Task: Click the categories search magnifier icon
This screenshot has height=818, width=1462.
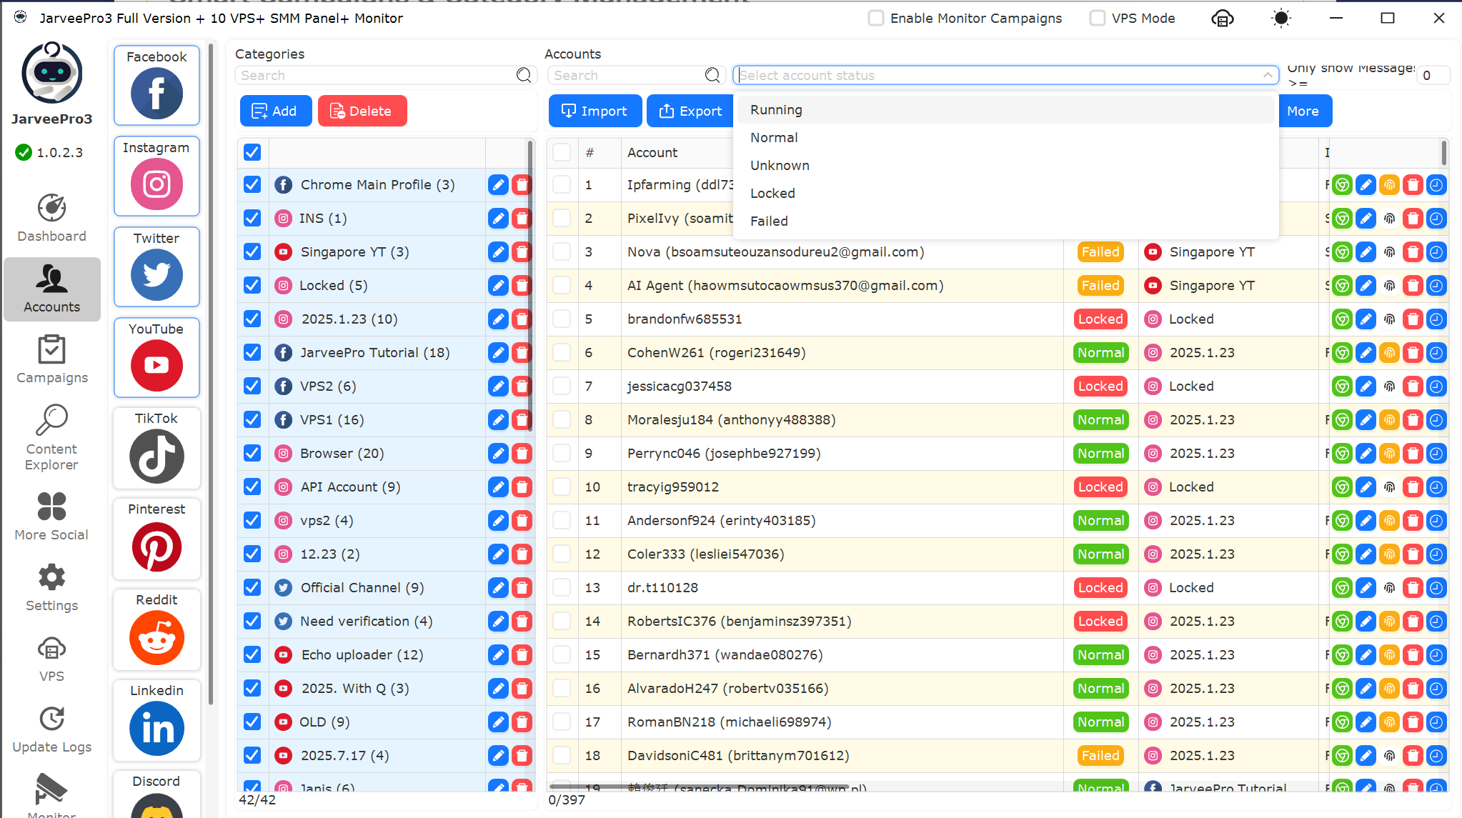Action: click(x=524, y=75)
